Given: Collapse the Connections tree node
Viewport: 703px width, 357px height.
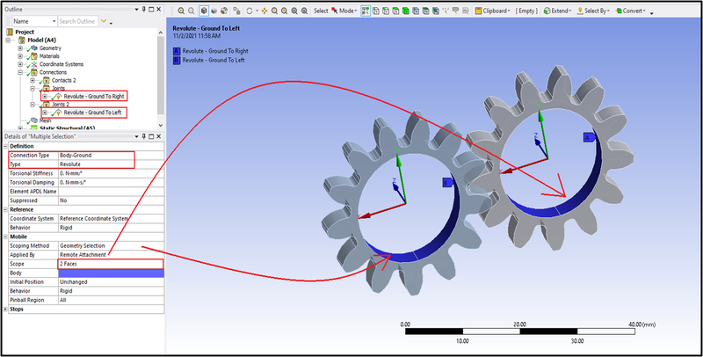Looking at the screenshot, I should 20,72.
